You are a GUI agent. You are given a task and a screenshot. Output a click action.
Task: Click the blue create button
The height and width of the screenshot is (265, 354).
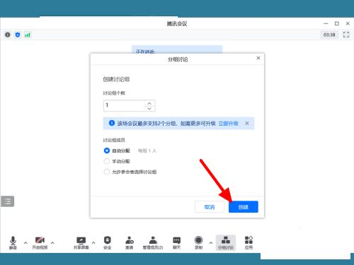point(244,207)
